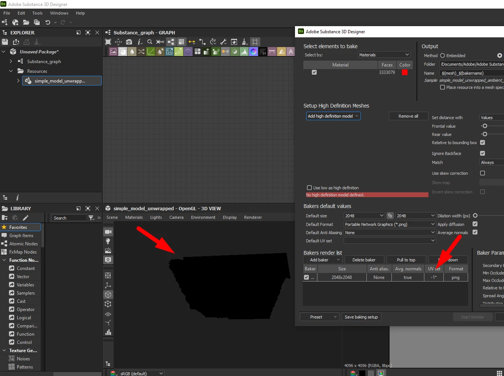Click the save package icon in Explorer
Screen dimensions: 504x376
coord(5,42)
